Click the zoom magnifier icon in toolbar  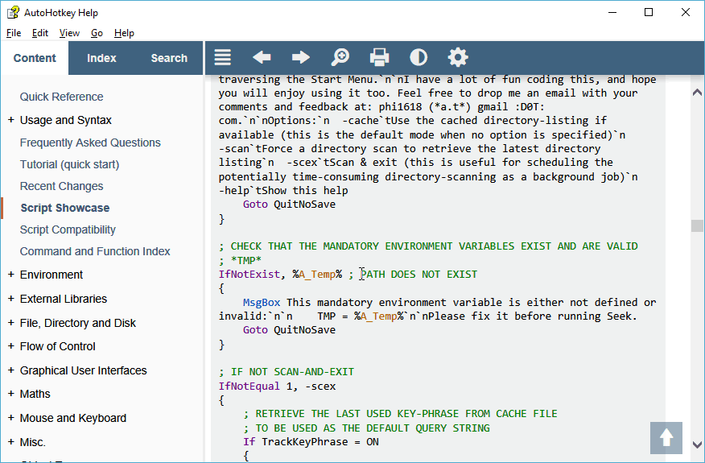point(340,57)
